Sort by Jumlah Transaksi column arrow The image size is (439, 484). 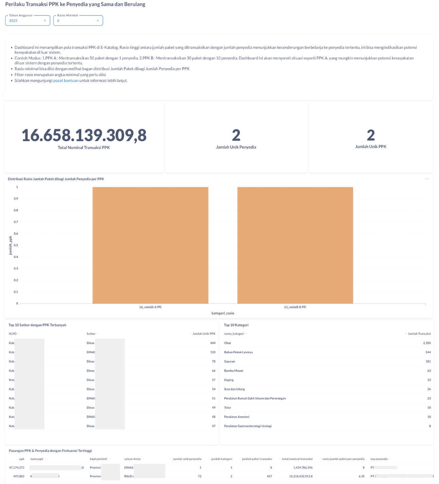406,334
